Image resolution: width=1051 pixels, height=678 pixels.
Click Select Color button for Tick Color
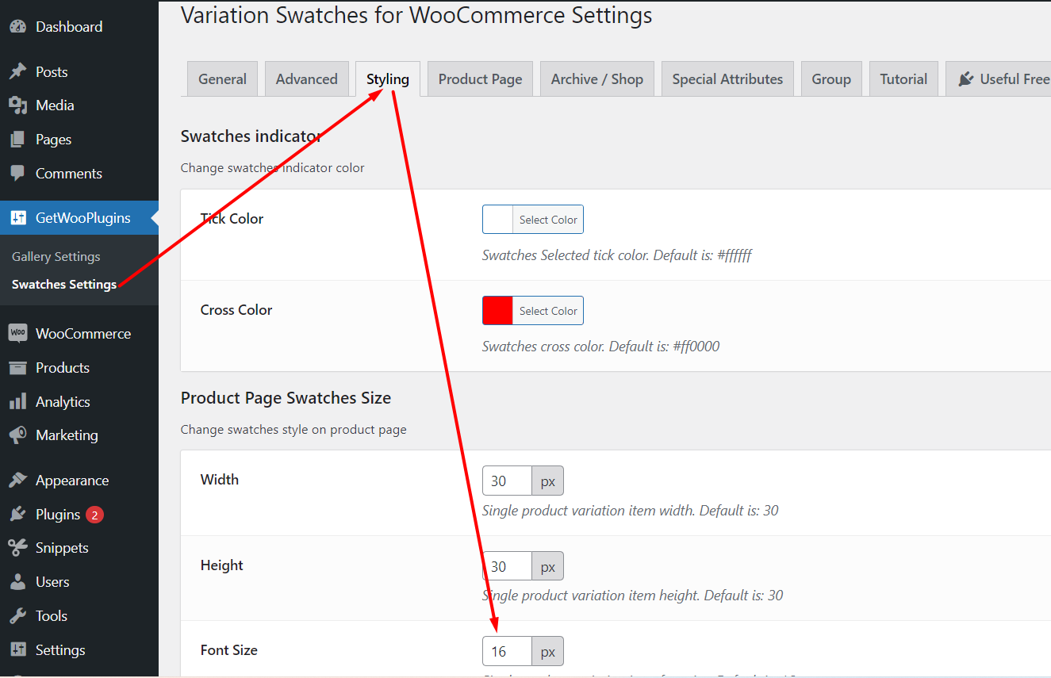[548, 220]
